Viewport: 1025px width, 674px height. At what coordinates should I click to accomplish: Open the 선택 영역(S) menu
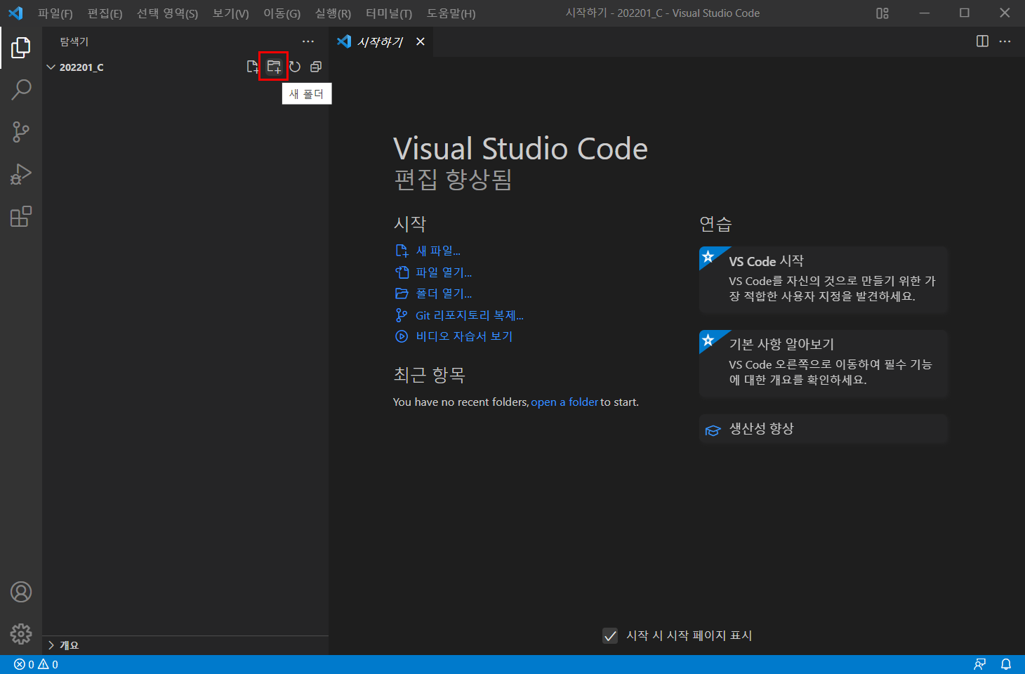(167, 13)
